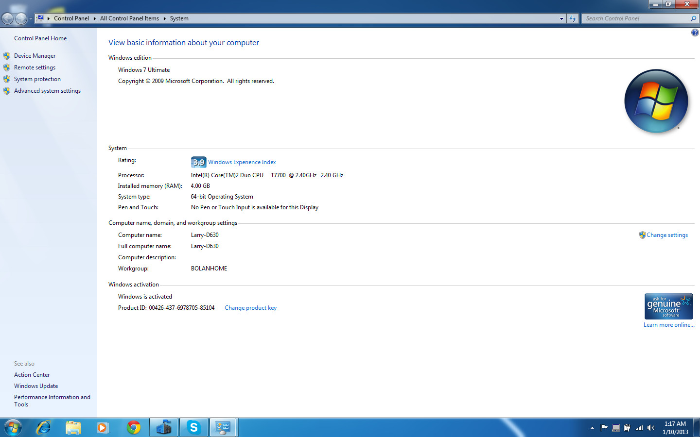The image size is (700, 437).
Task: Click the Back navigation arrow
Action: coord(7,18)
